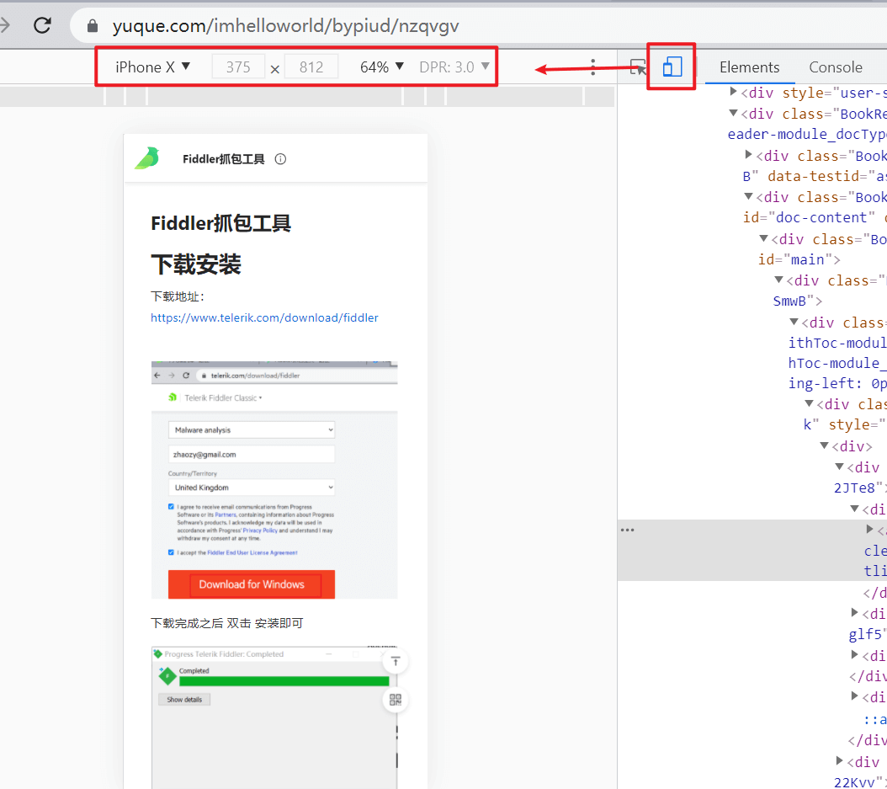Image resolution: width=887 pixels, height=789 pixels.
Task: Click the back-to-top floating button
Action: coord(396,661)
